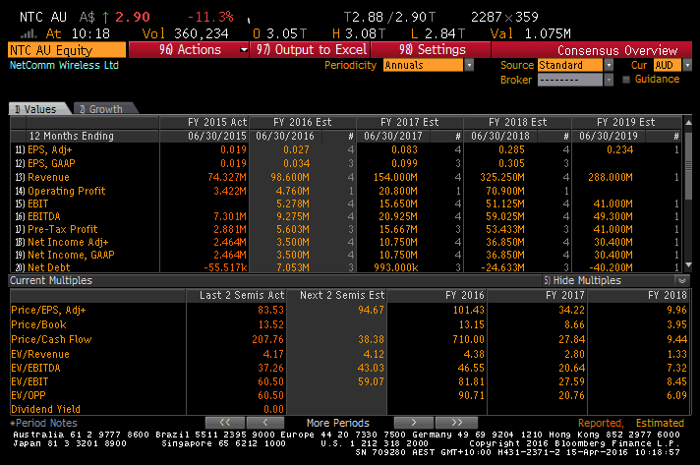This screenshot has width=700, height=465.
Task: Click the table scroll up arrow
Action: point(688,122)
